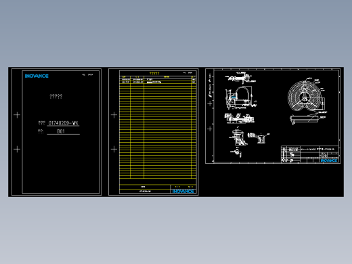Viewport: 352px width, 264px height.
Task: Click the INOVANCE logo on the cover sheet
Action: coord(37,76)
